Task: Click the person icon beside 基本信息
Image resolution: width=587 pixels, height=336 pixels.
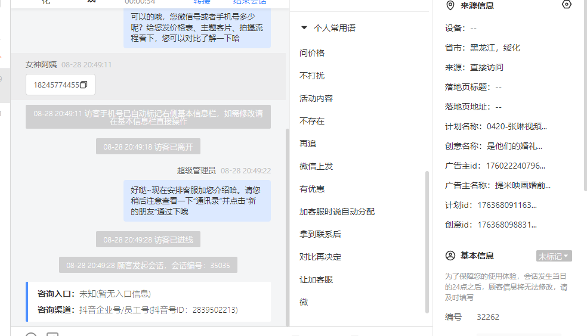Action: click(450, 256)
